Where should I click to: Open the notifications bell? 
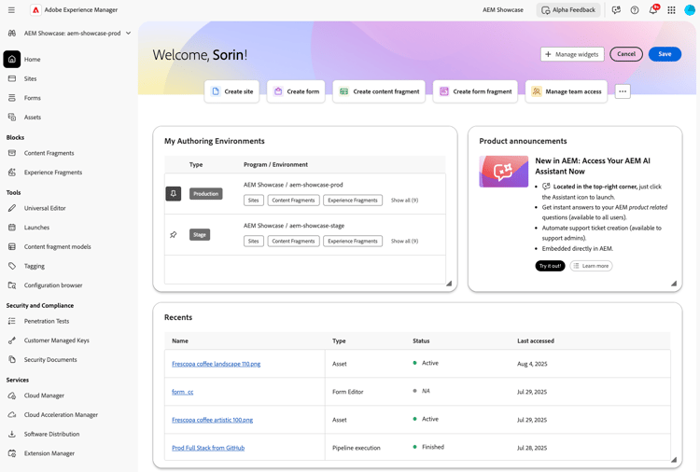pyautogui.click(x=653, y=10)
